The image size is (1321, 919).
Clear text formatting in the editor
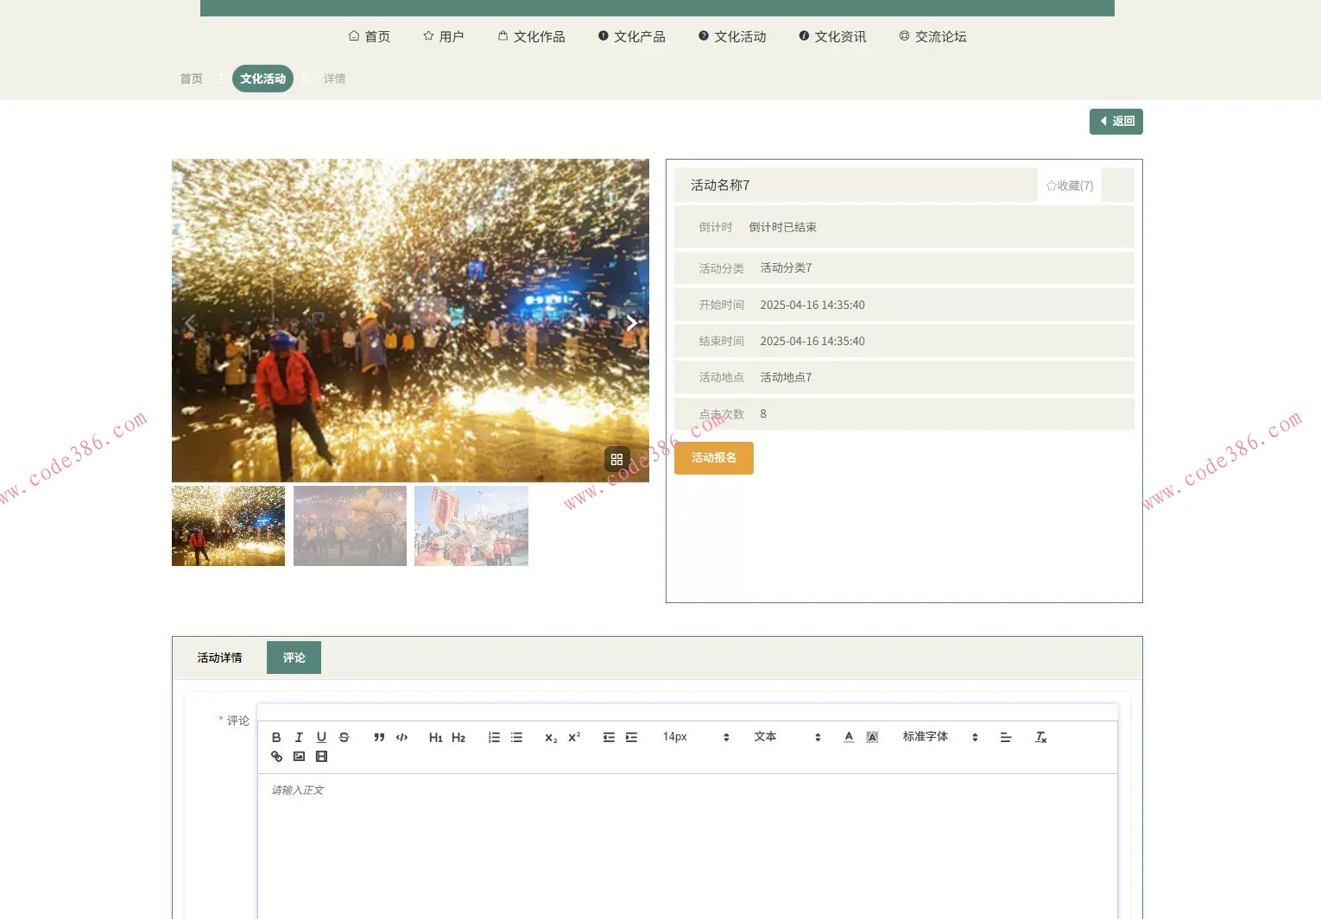[x=1040, y=738]
